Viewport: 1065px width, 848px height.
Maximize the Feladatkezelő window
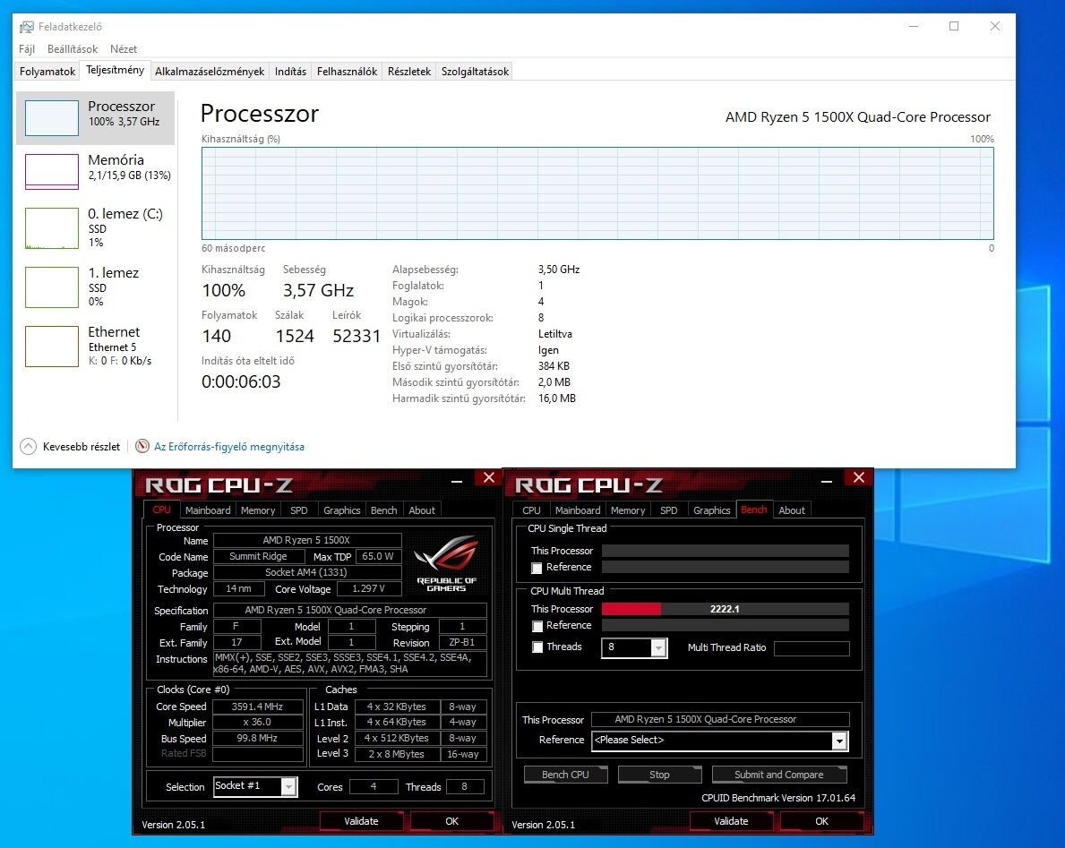954,26
